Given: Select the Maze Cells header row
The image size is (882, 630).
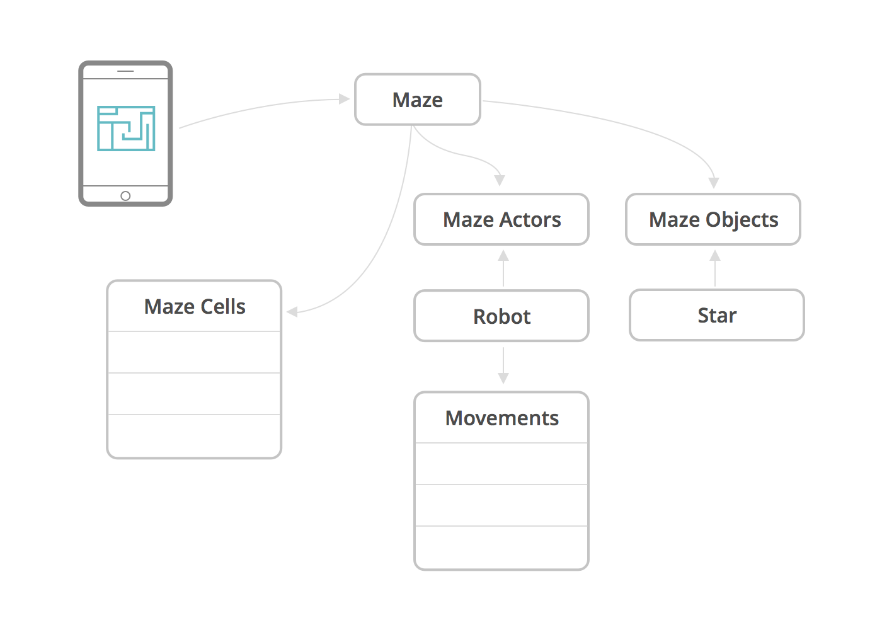Looking at the screenshot, I should tap(193, 306).
